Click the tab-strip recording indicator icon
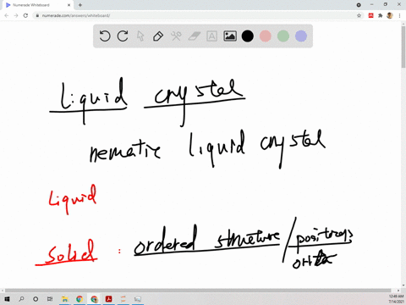This screenshot has width=406, height=305. 359,5
